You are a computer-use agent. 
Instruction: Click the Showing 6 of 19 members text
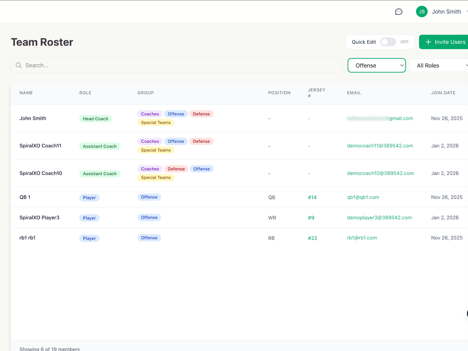tap(49, 349)
